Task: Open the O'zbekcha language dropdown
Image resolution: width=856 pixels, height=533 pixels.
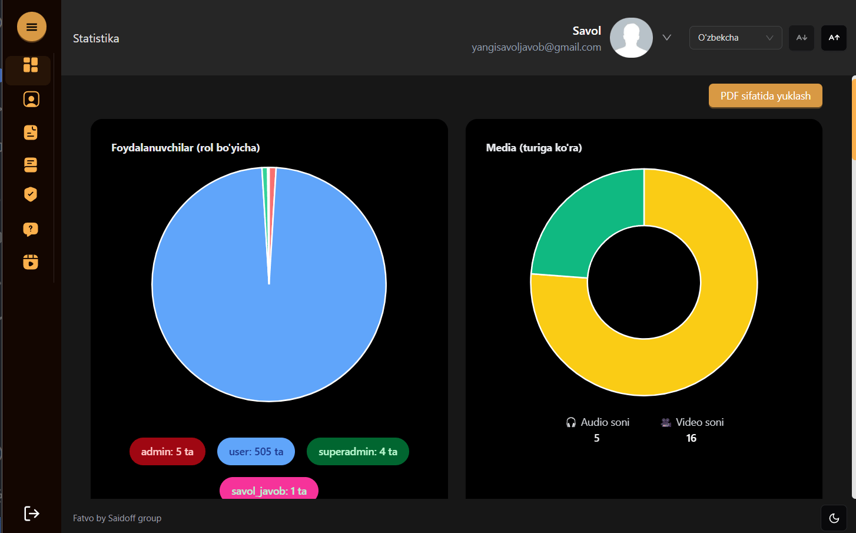Action: 735,38
